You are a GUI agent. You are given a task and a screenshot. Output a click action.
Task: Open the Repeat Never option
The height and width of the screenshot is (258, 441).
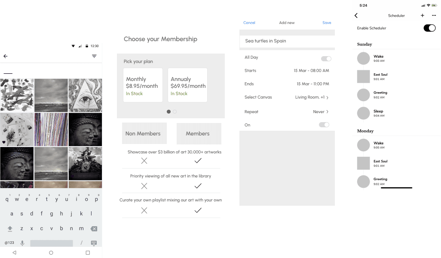[x=321, y=112]
